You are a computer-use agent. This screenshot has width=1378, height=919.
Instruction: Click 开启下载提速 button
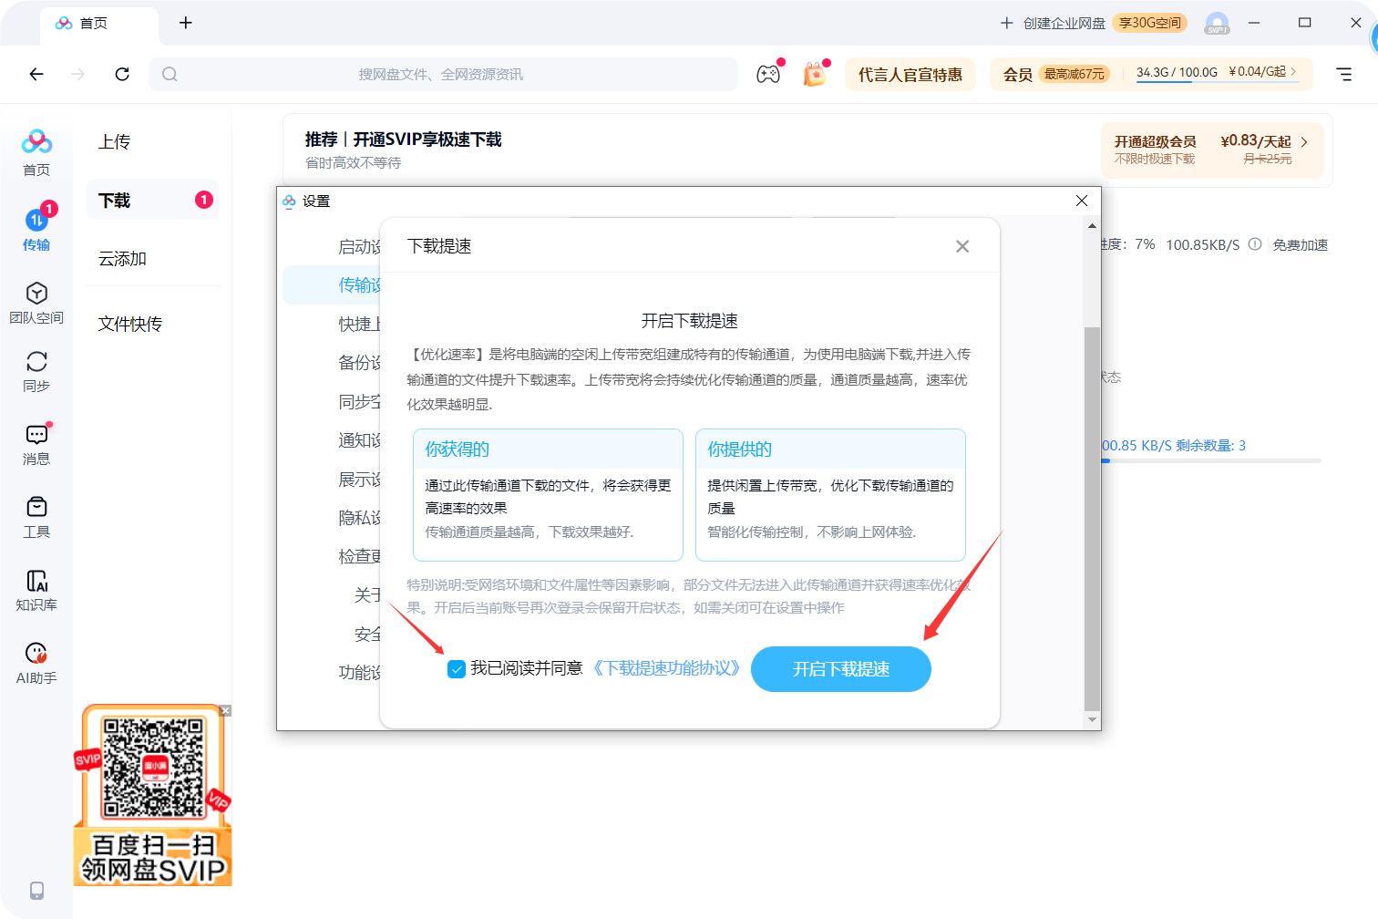pos(841,669)
